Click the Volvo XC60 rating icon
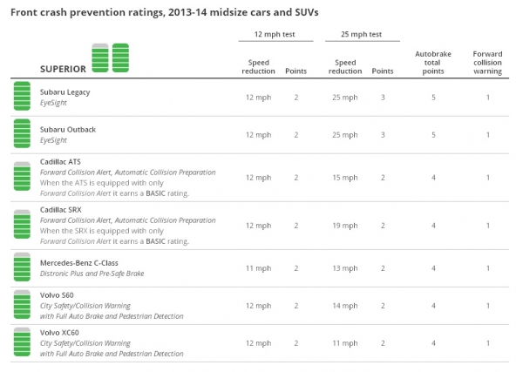Viewport: 523px width, 372px height. (x=22, y=342)
